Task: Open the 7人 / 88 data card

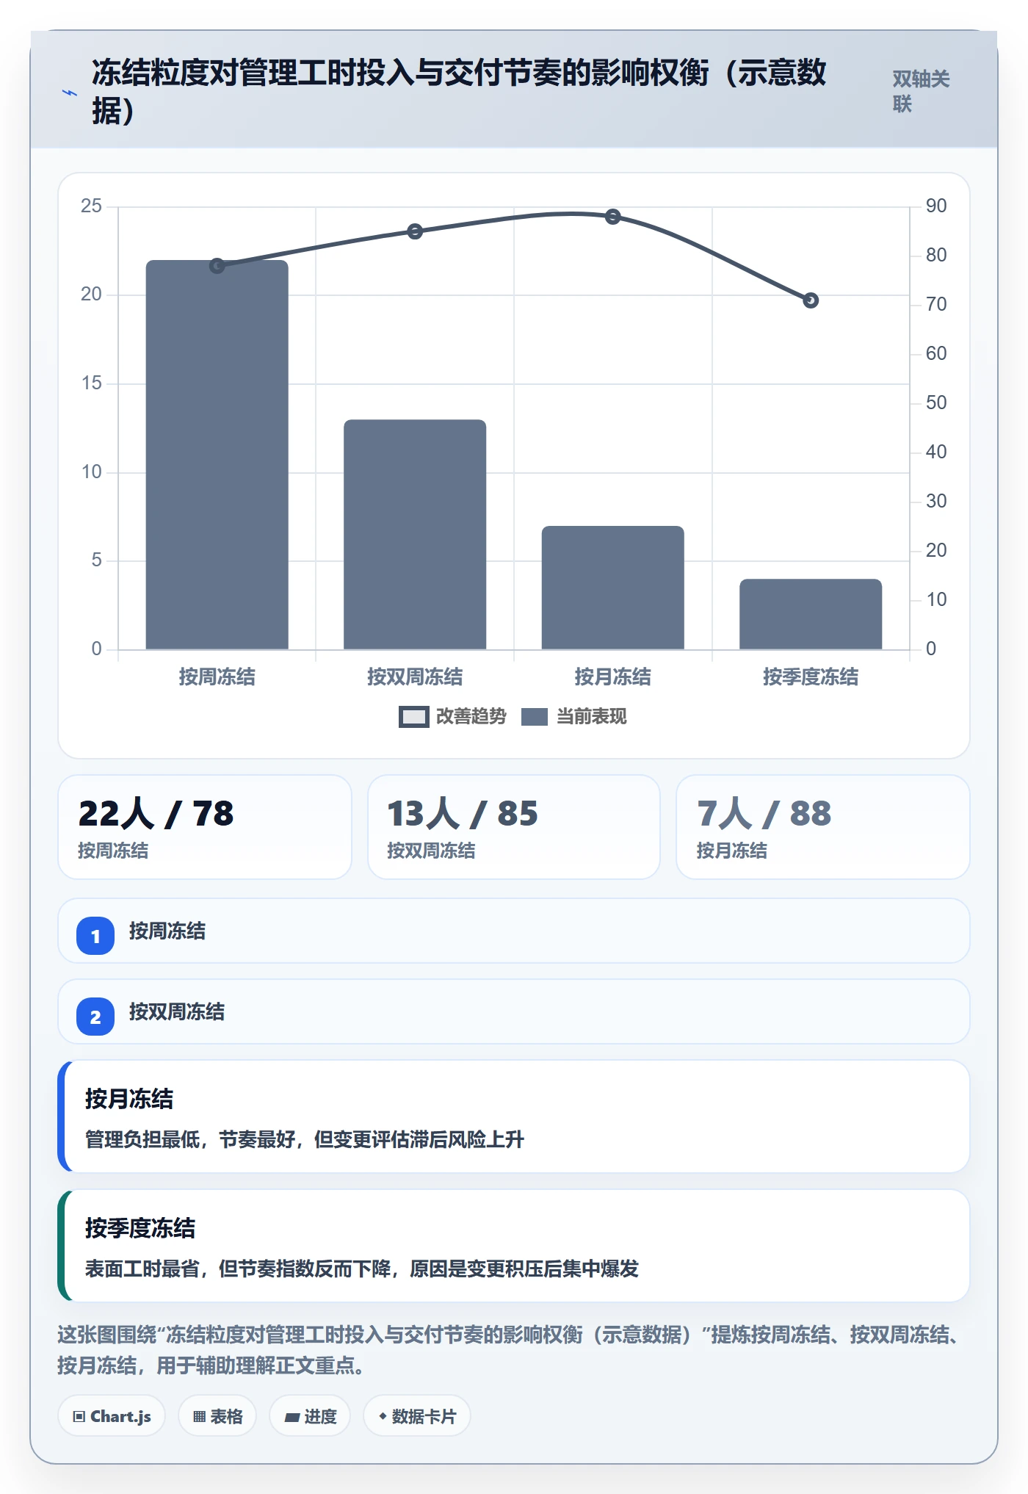Action: coord(823,827)
